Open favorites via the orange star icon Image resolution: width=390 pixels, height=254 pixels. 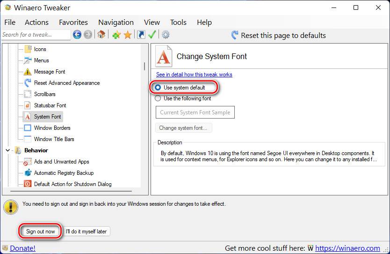click(x=128, y=35)
